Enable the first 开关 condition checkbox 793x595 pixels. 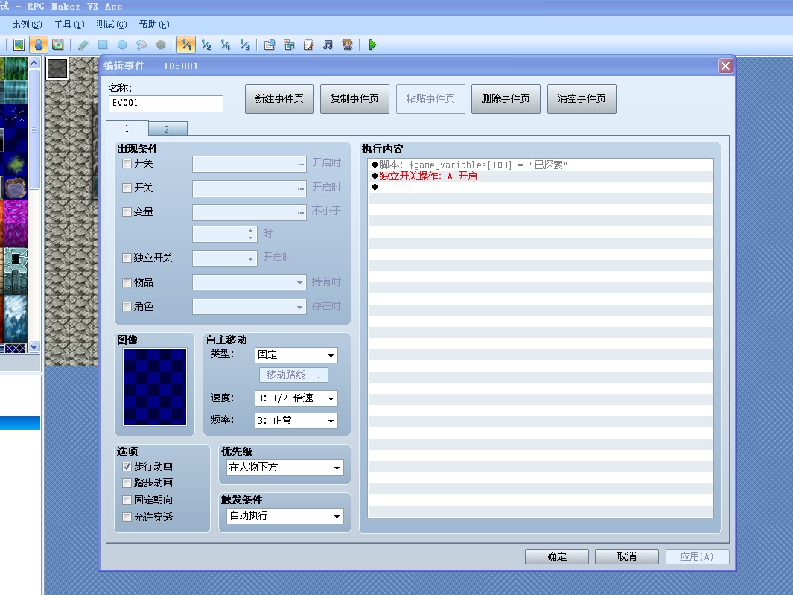pos(127,163)
